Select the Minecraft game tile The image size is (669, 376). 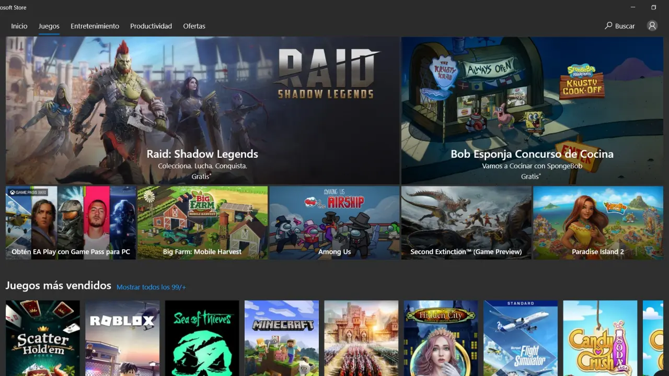point(282,337)
